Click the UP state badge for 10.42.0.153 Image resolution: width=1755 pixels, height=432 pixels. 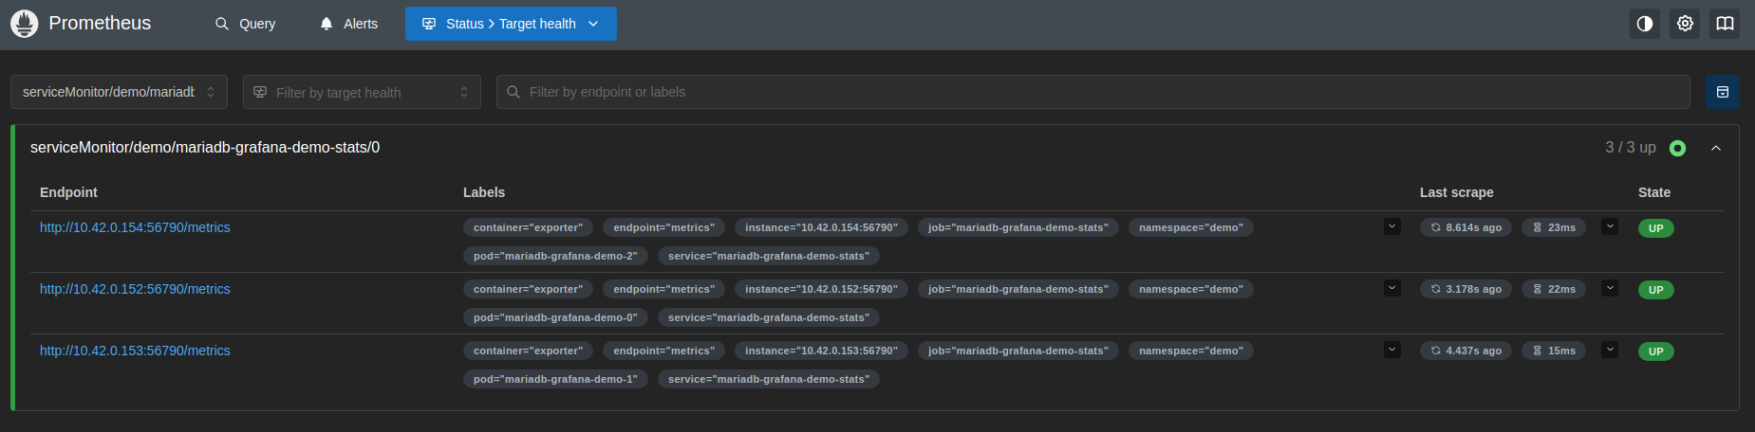tap(1656, 351)
